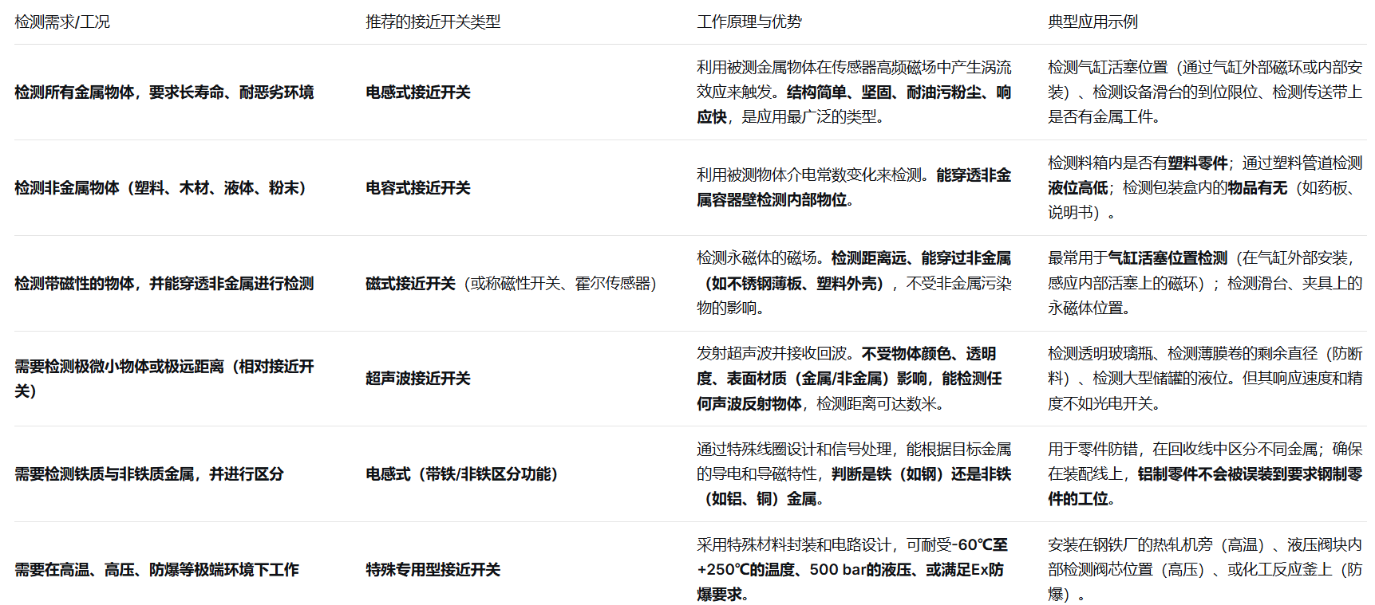
Task: Click the 特殊专用型接近开关 cell
Action: click(433, 570)
